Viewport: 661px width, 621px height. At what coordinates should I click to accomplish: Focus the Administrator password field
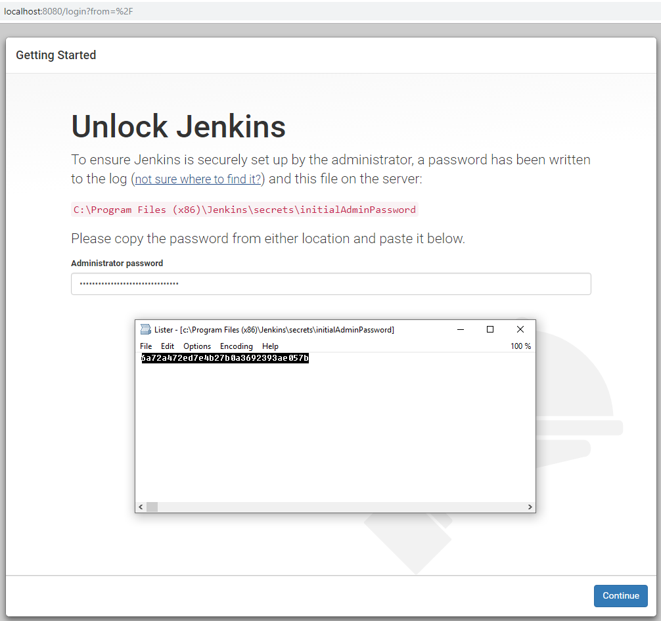click(330, 284)
